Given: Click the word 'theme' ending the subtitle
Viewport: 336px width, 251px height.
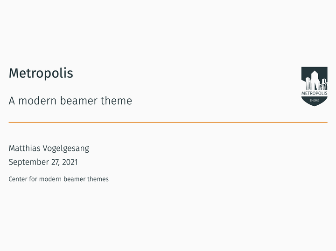Looking at the screenshot, I should (116, 101).
